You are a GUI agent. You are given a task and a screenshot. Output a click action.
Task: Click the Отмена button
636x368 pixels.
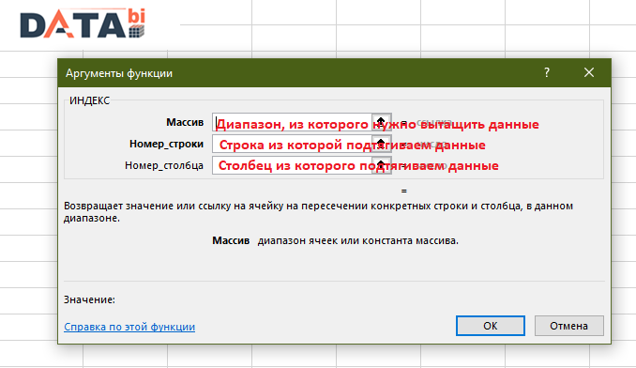(x=569, y=326)
